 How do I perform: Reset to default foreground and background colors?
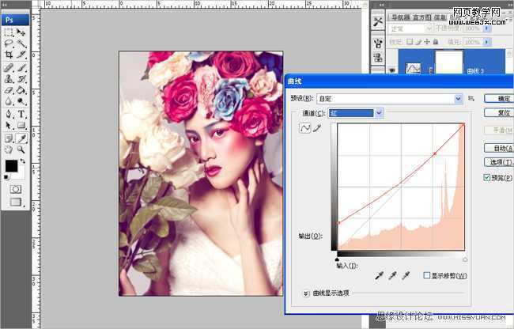[x=6, y=177]
